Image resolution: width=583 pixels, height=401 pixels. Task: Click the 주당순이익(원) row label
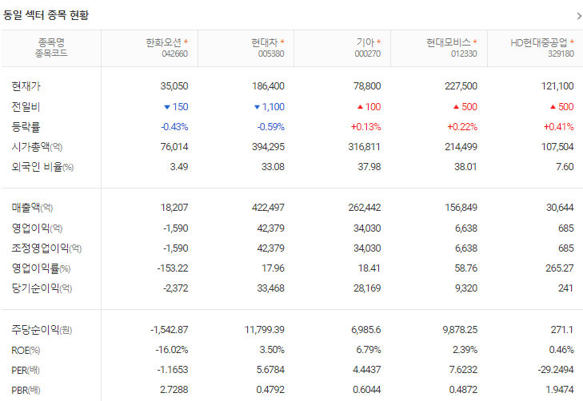coord(42,330)
